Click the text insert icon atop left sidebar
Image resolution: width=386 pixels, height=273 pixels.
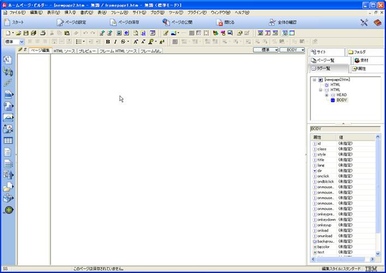pos(8,59)
